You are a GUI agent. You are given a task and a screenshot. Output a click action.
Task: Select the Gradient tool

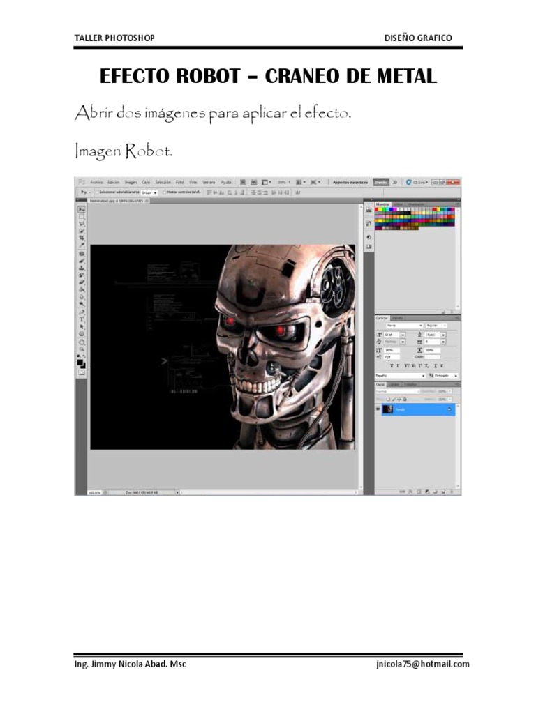82,289
